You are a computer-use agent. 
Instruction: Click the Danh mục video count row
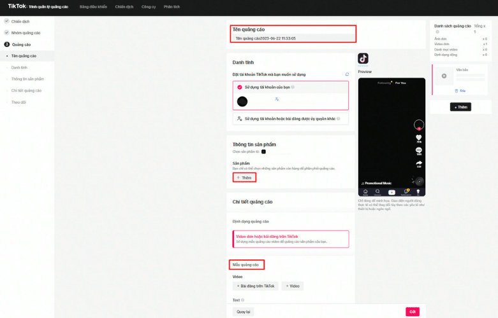(460, 50)
